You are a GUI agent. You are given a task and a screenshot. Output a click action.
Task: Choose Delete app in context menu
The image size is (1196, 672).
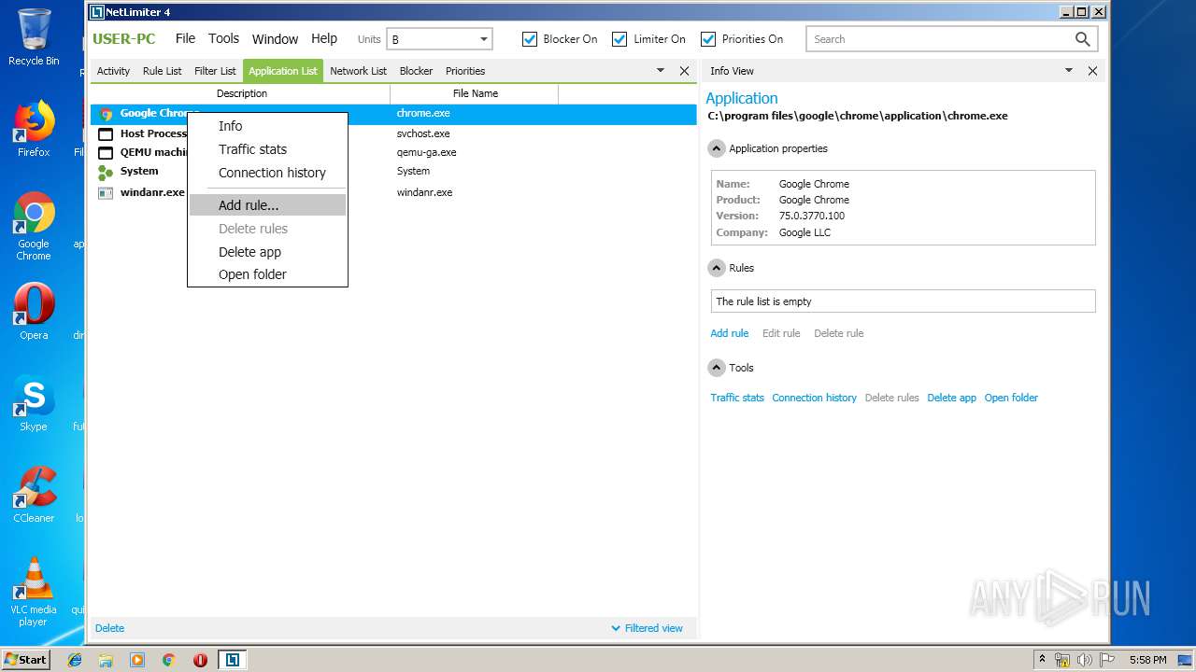[x=267, y=252]
